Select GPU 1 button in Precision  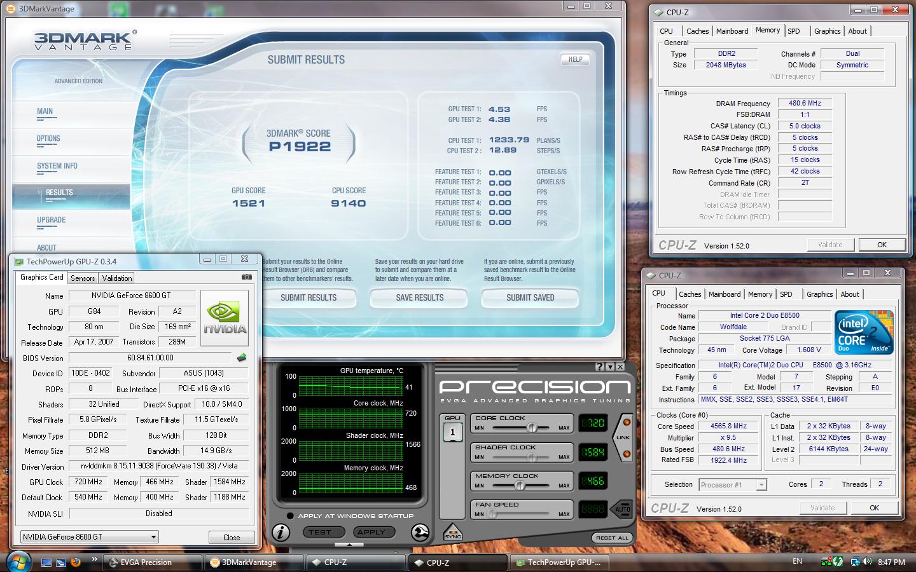click(x=452, y=432)
